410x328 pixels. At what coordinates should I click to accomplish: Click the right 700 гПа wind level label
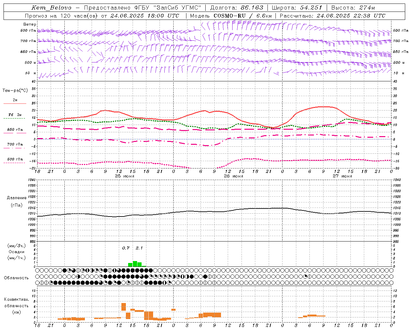click(x=400, y=41)
